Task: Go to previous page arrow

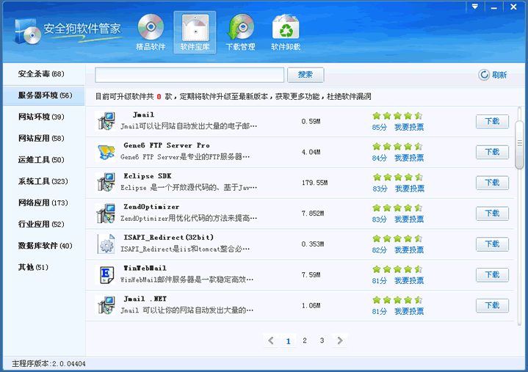Action: coord(271,340)
